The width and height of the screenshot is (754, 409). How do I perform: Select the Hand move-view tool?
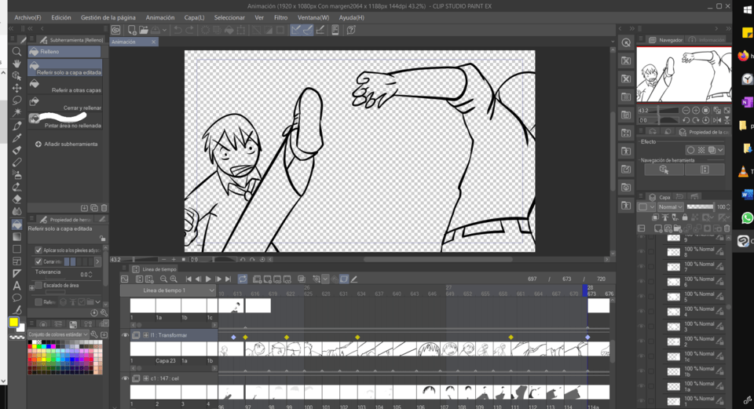[16, 64]
